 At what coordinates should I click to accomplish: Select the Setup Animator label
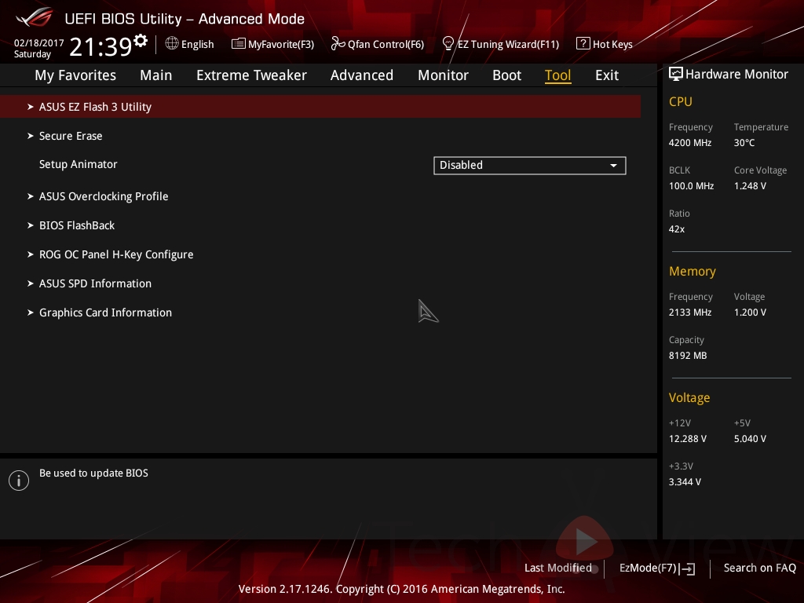pos(79,165)
